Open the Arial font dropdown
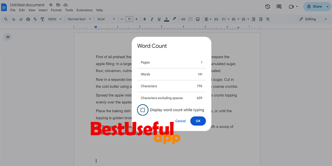This screenshot has width=332, height=166. pos(106,19)
